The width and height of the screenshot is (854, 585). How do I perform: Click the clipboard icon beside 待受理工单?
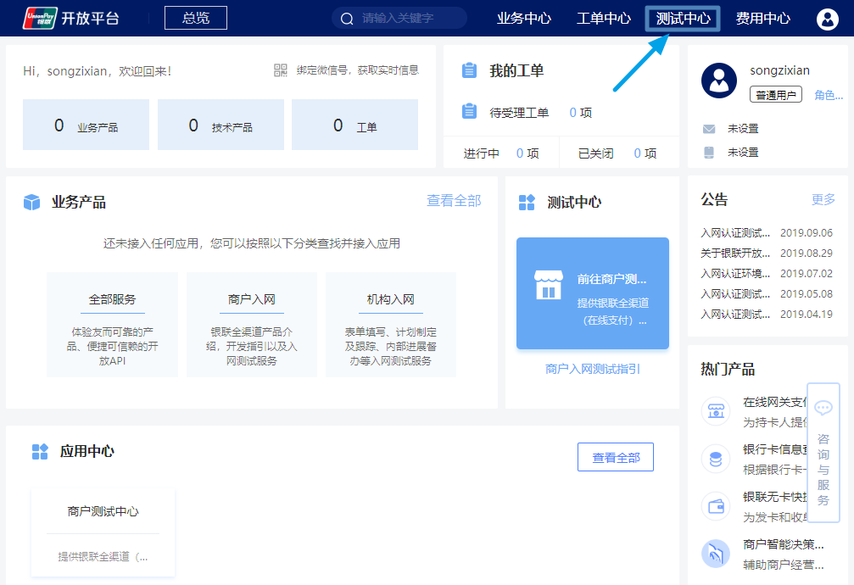pos(469,111)
